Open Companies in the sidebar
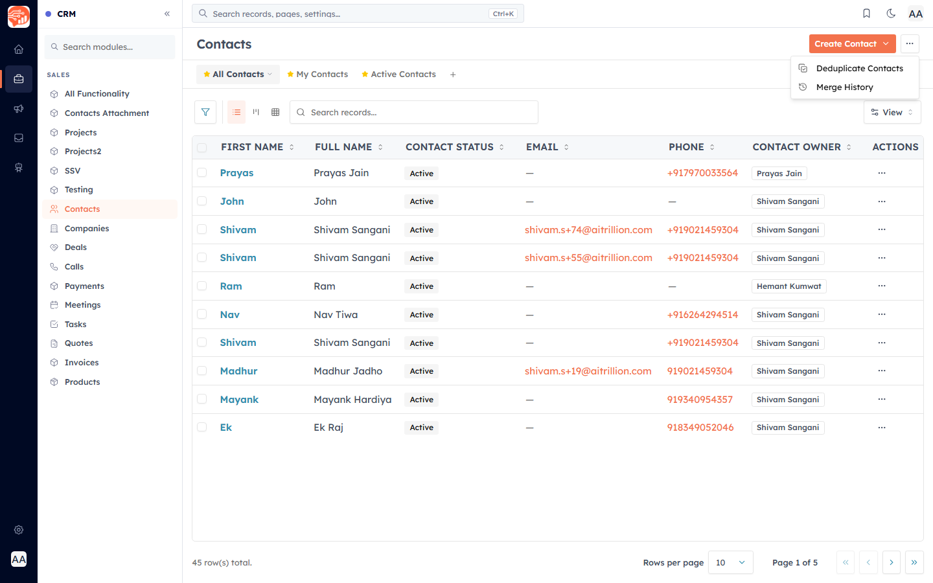 [x=87, y=228]
